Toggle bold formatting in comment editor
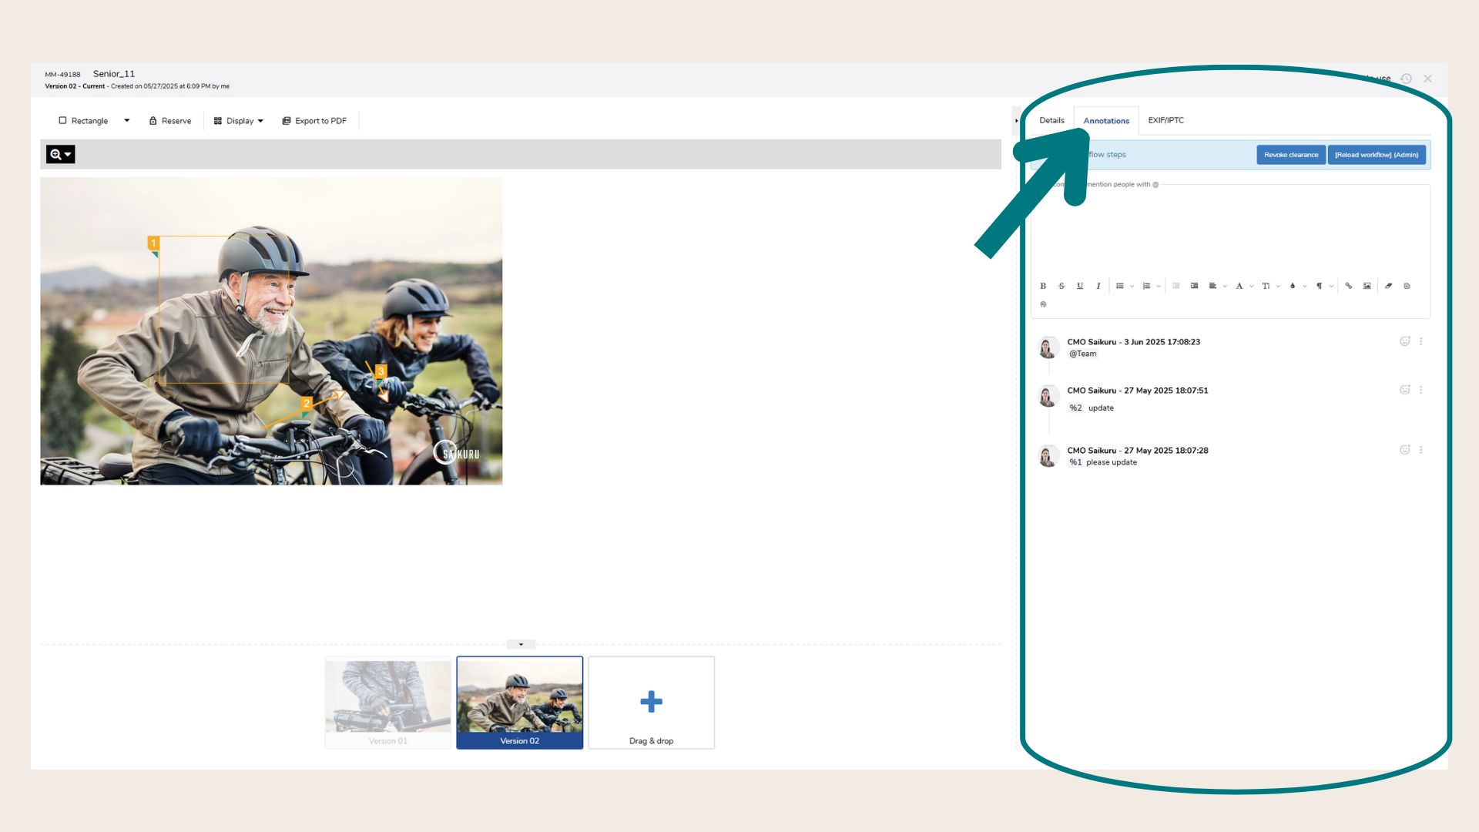The image size is (1479, 832). pyautogui.click(x=1043, y=286)
